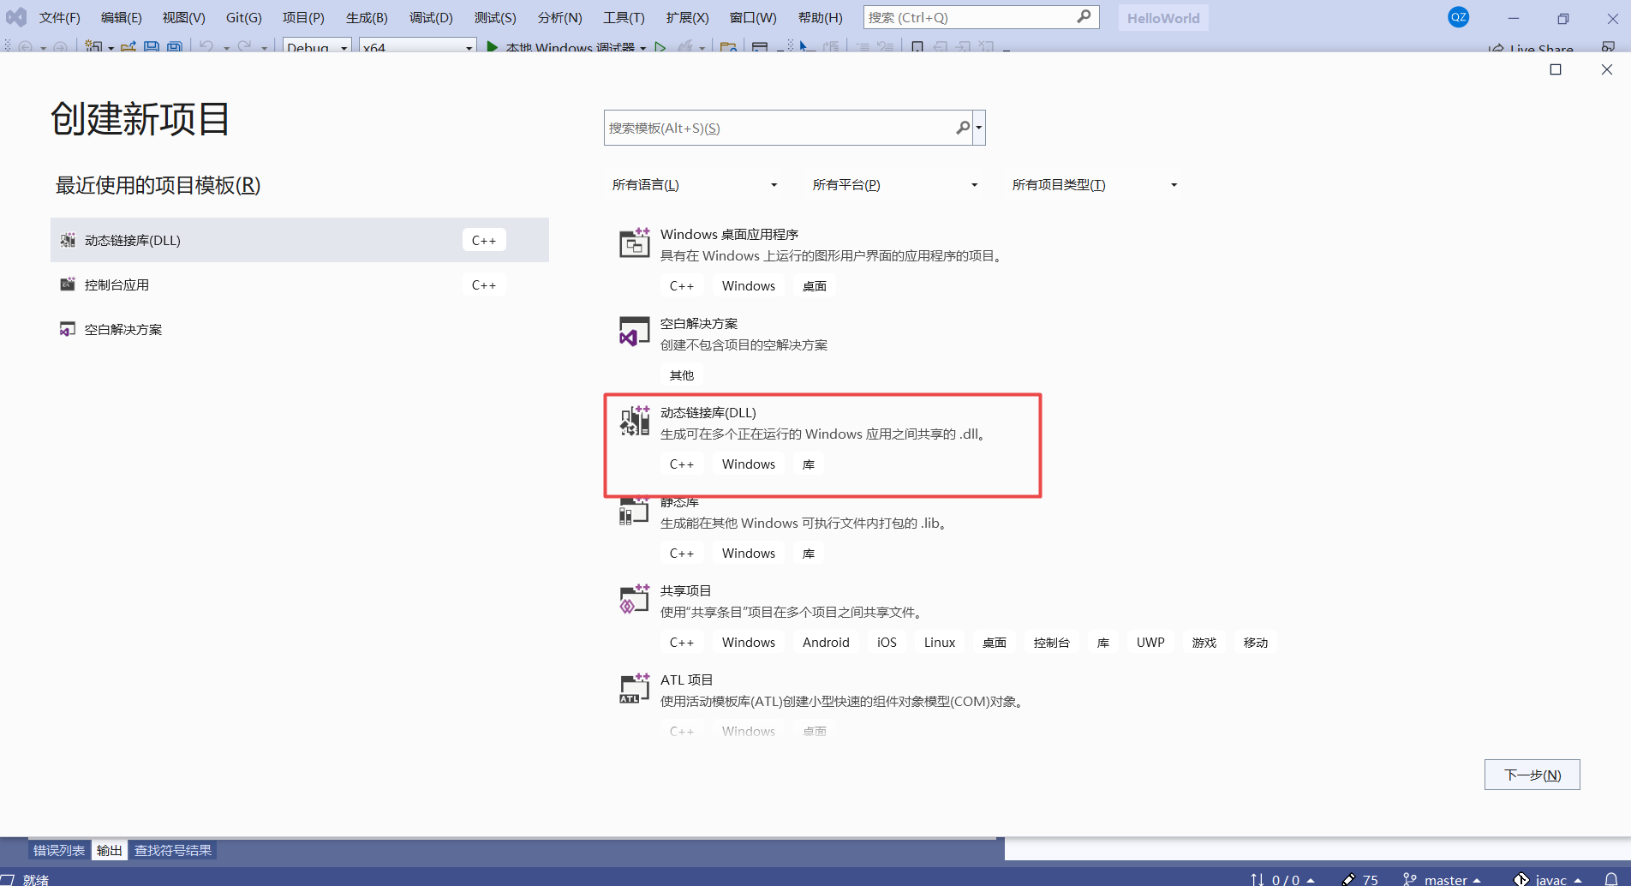Open the Git(G) menu
The image size is (1631, 886).
tap(242, 17)
